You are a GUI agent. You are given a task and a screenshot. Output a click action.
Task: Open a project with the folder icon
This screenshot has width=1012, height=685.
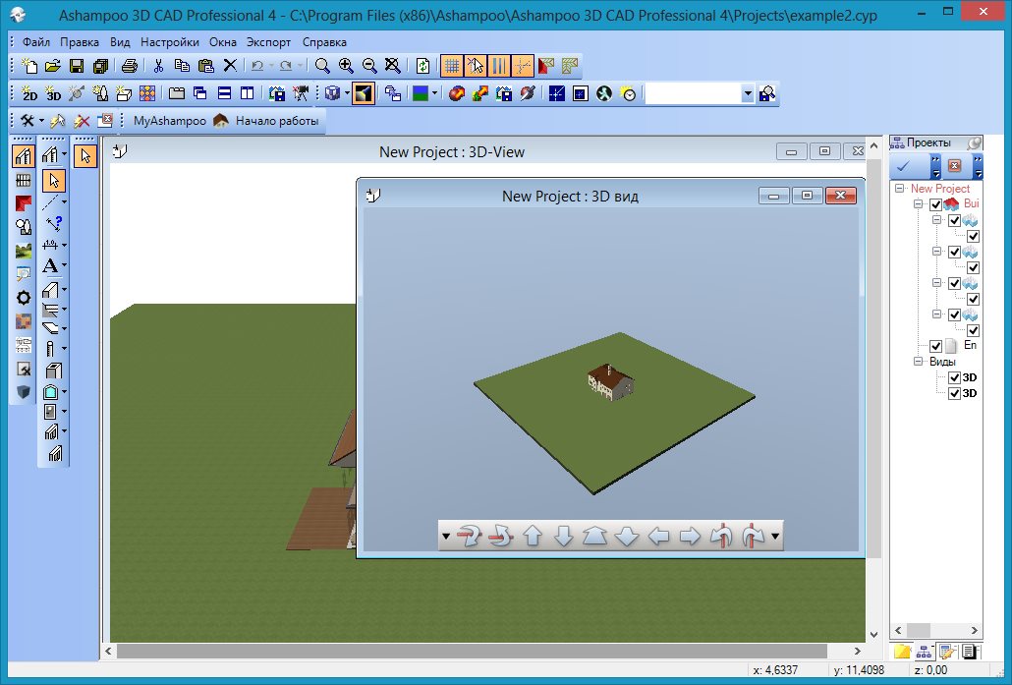(53, 65)
